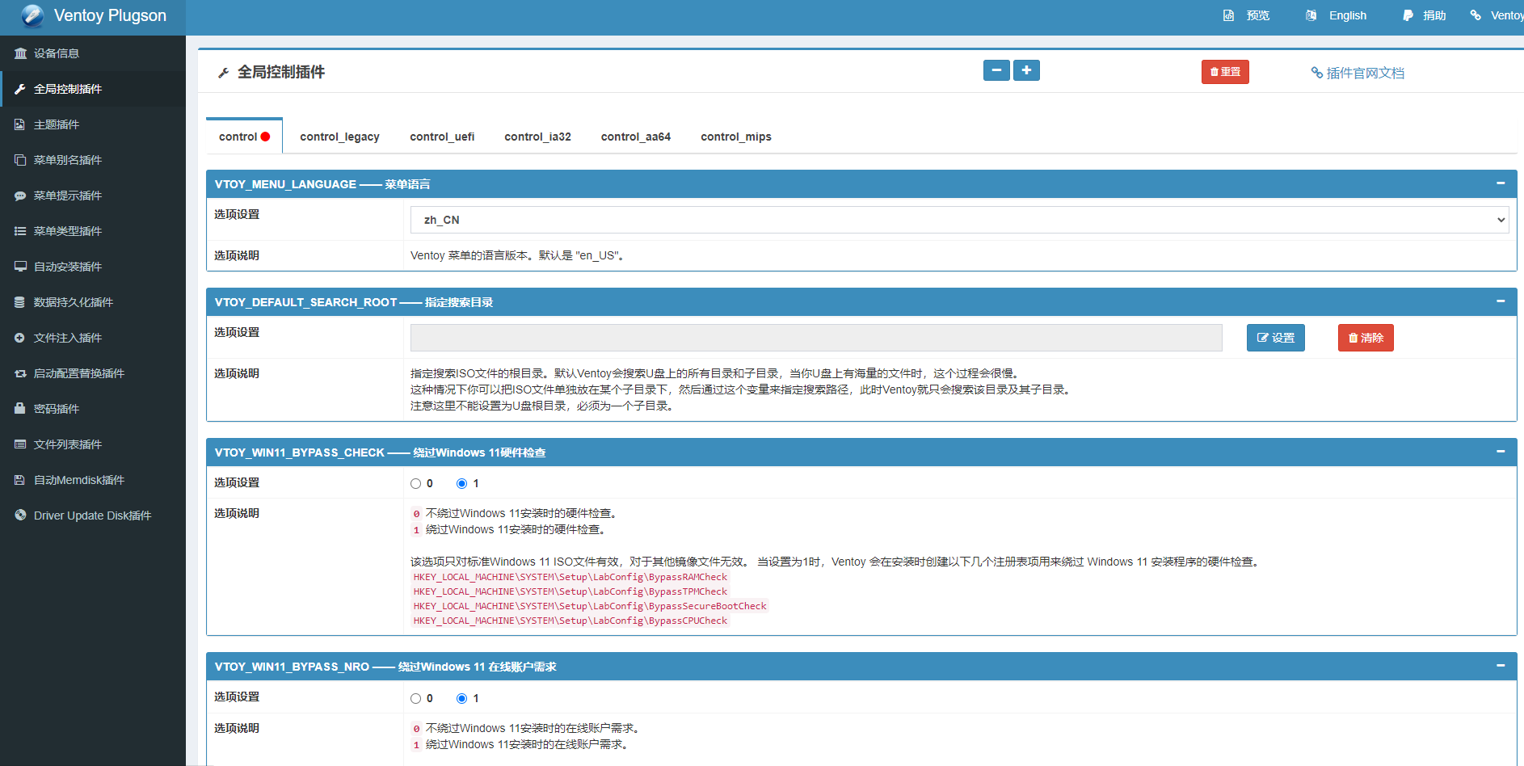Open the 预览 preview link
The width and height of the screenshot is (1524, 766).
(x=1247, y=15)
